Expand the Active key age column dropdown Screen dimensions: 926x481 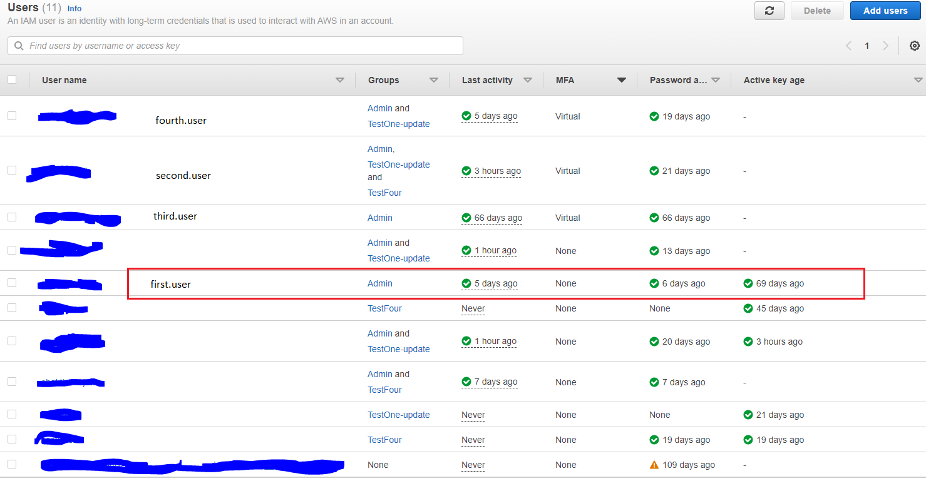pos(918,80)
